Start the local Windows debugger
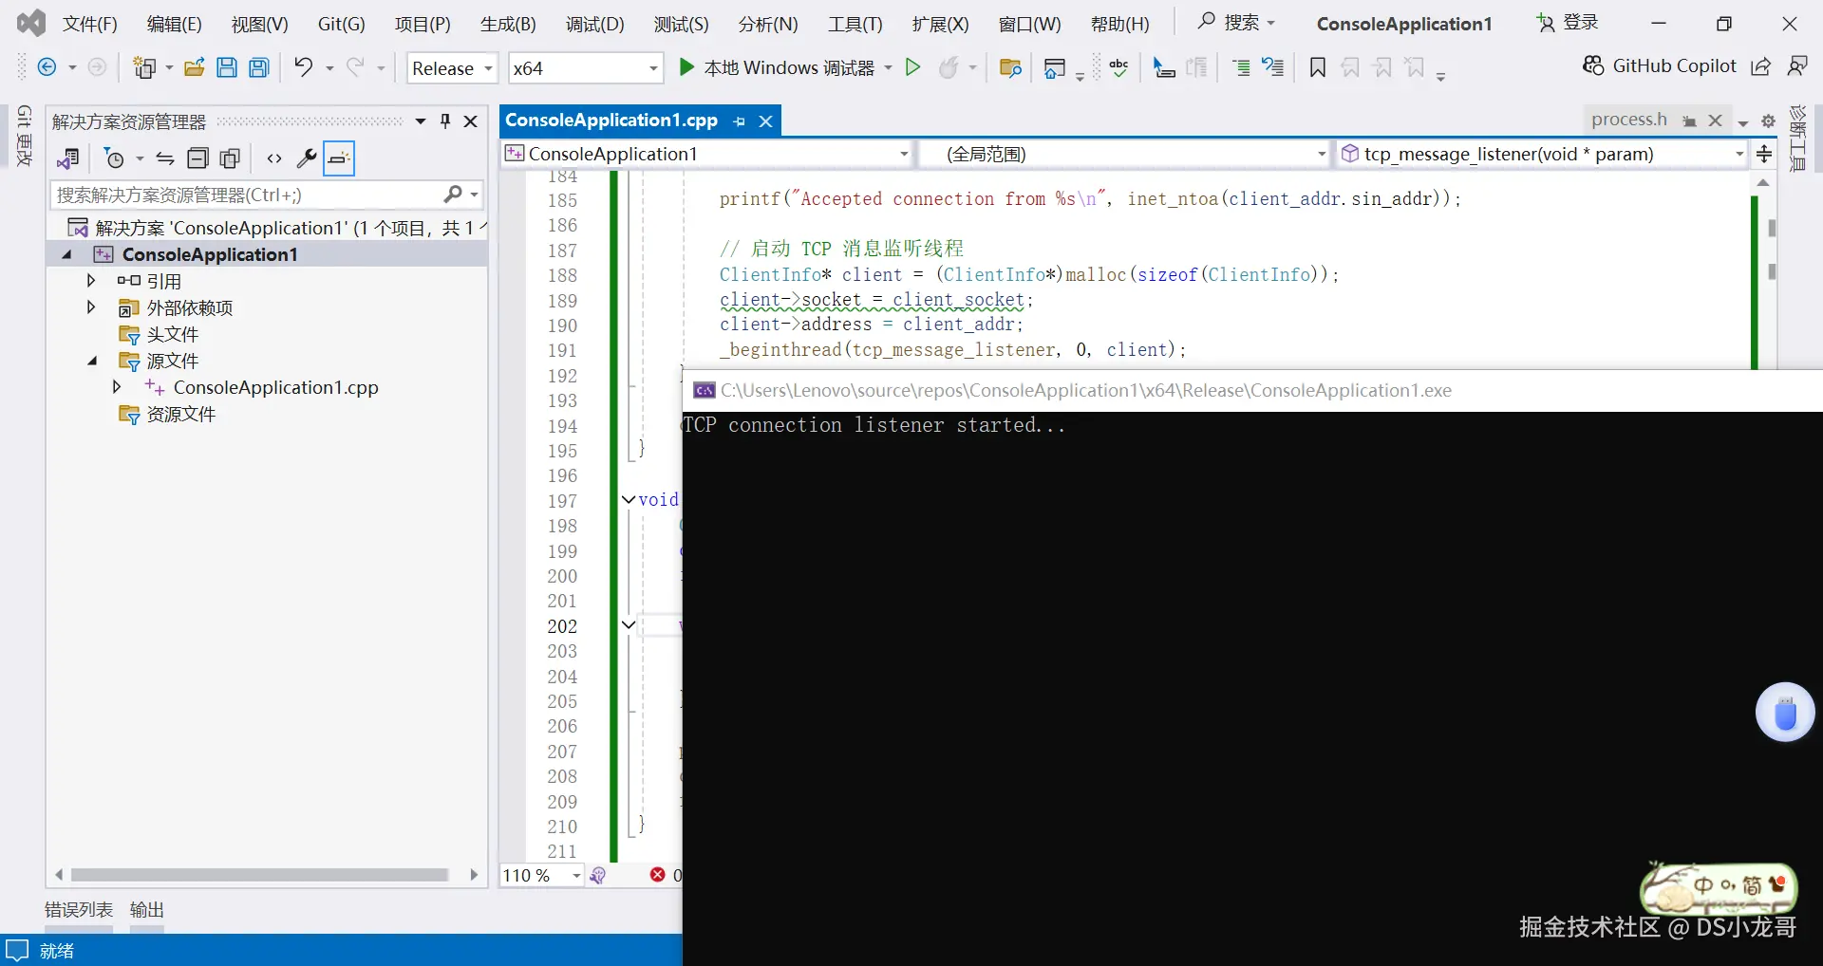The width and height of the screenshot is (1823, 966). click(x=777, y=67)
